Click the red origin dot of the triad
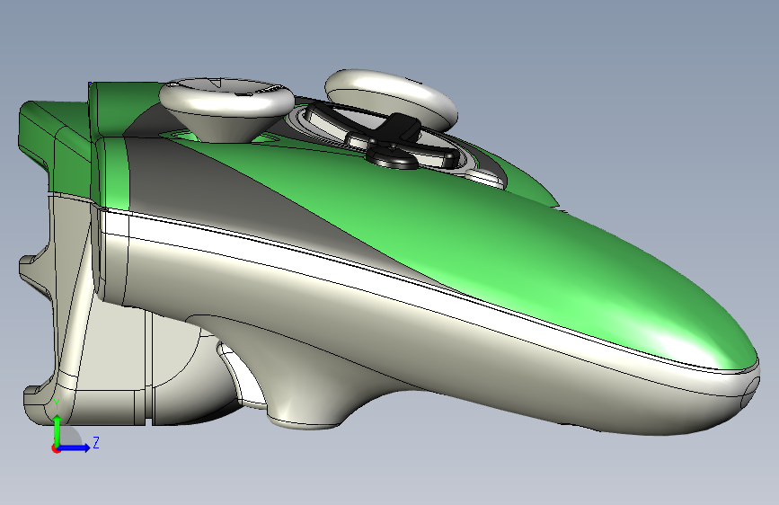Screen dimensions: 779x505 coord(55,448)
